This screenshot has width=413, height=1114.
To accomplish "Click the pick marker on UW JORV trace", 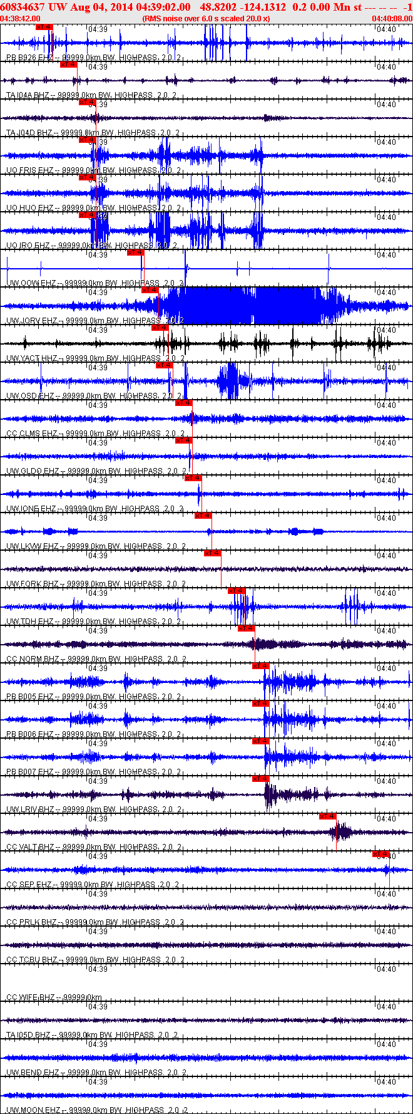I will point(150,290).
